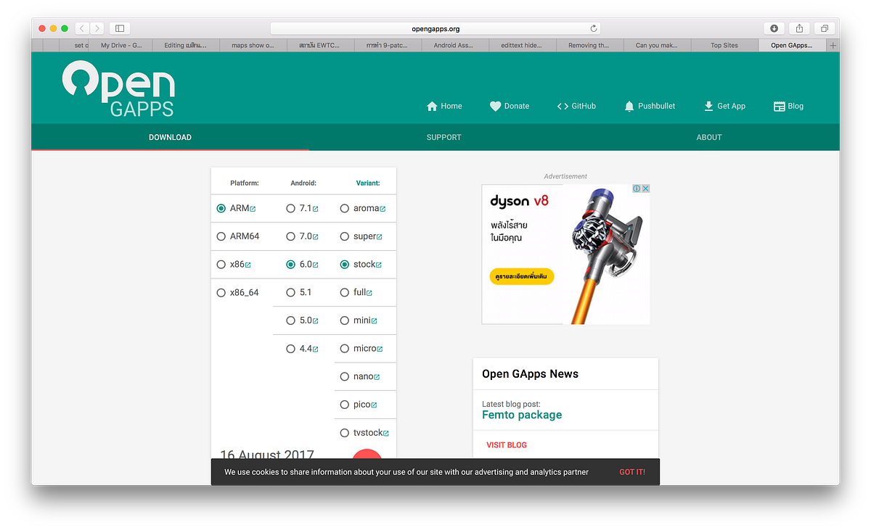Choose Android version 5.1
The image size is (871, 530).
coord(291,292)
